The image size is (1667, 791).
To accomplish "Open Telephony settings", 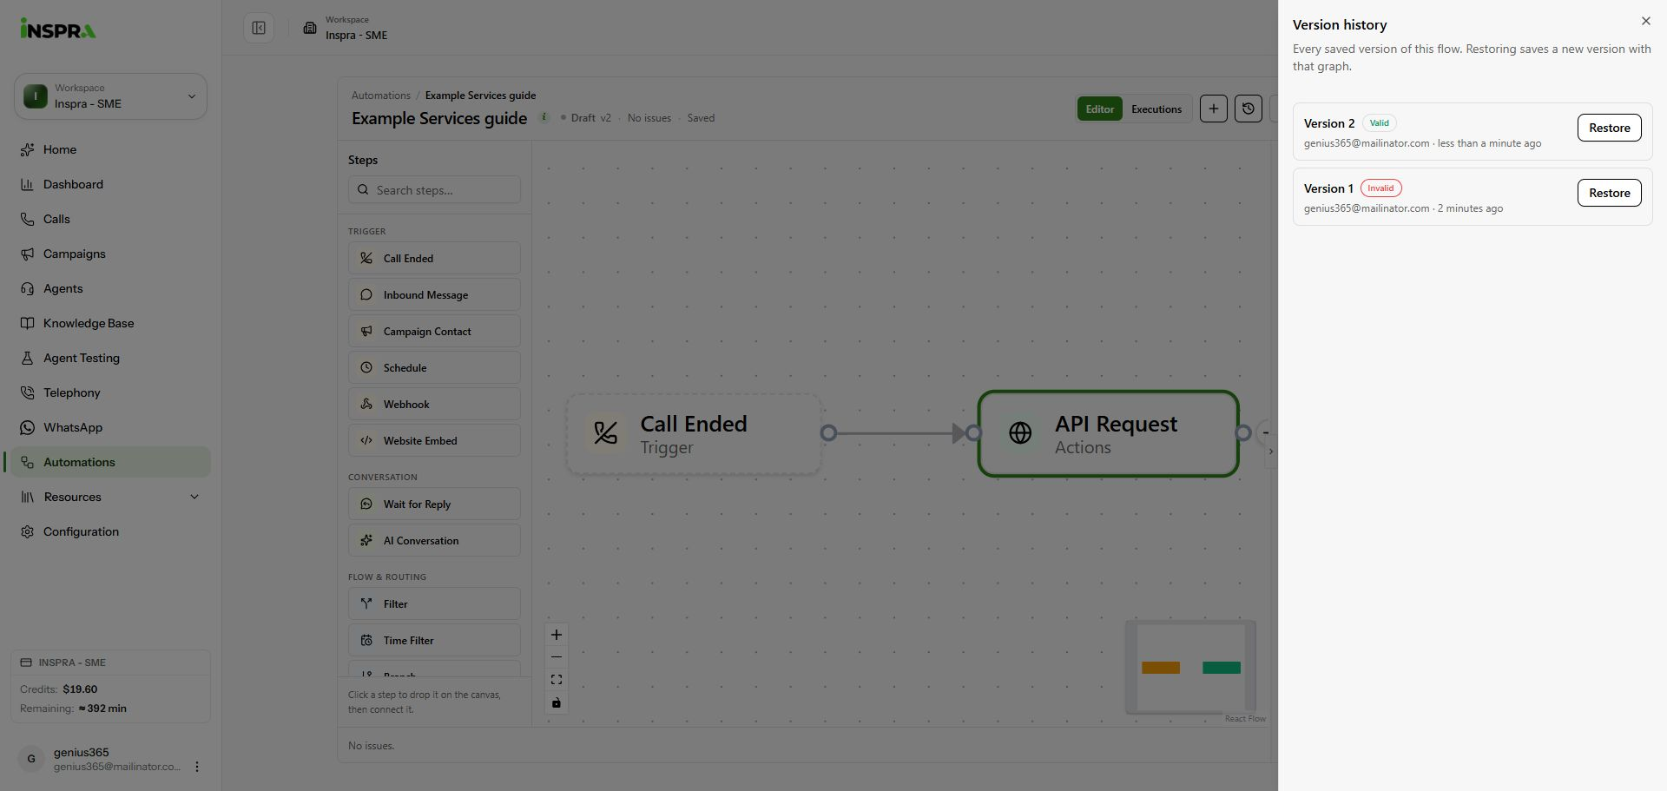I will tap(110, 392).
